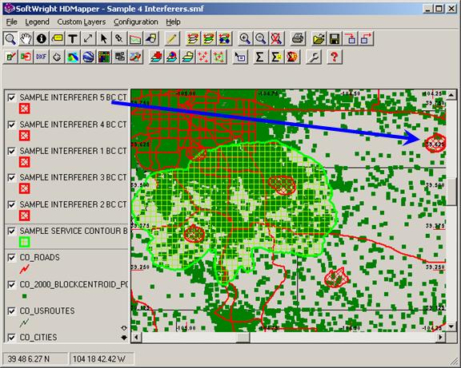Click the Sigma with yellow face icon
Image resolution: width=461 pixels, height=368 pixels.
tap(275, 57)
